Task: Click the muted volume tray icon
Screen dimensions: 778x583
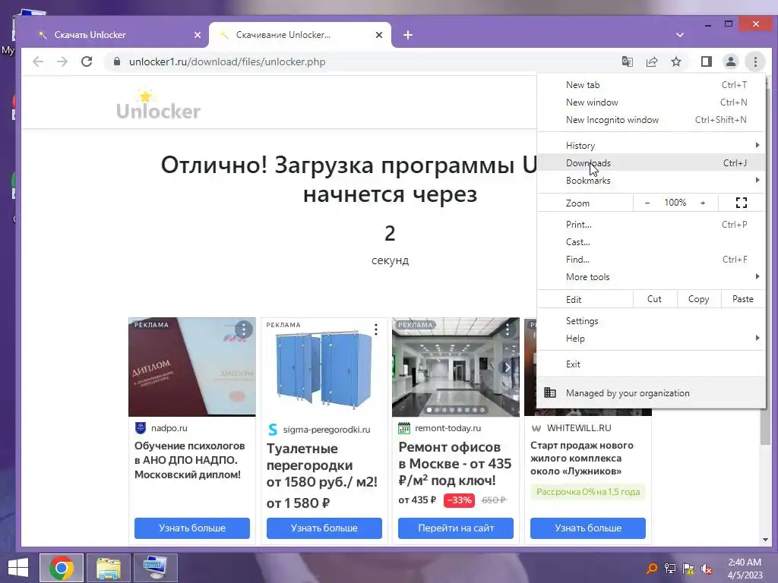Action: click(x=707, y=569)
